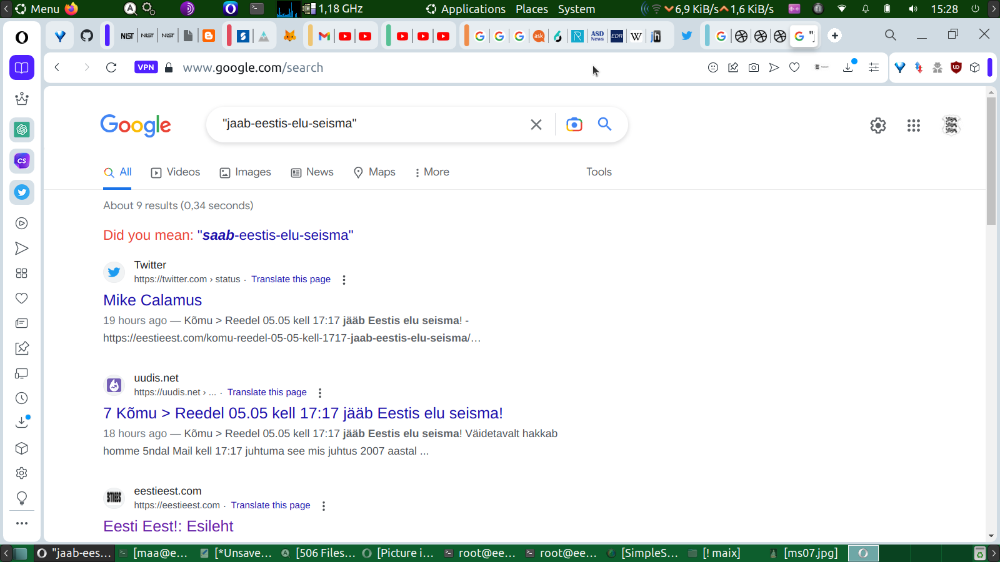This screenshot has height=562, width=1000.
Task: Translate the uudis.net result page
Action: coord(267,392)
